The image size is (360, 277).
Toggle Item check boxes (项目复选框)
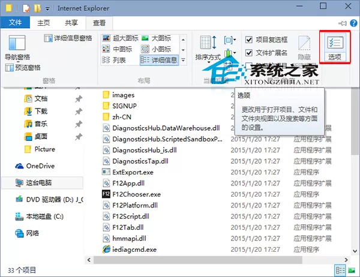click(266, 40)
